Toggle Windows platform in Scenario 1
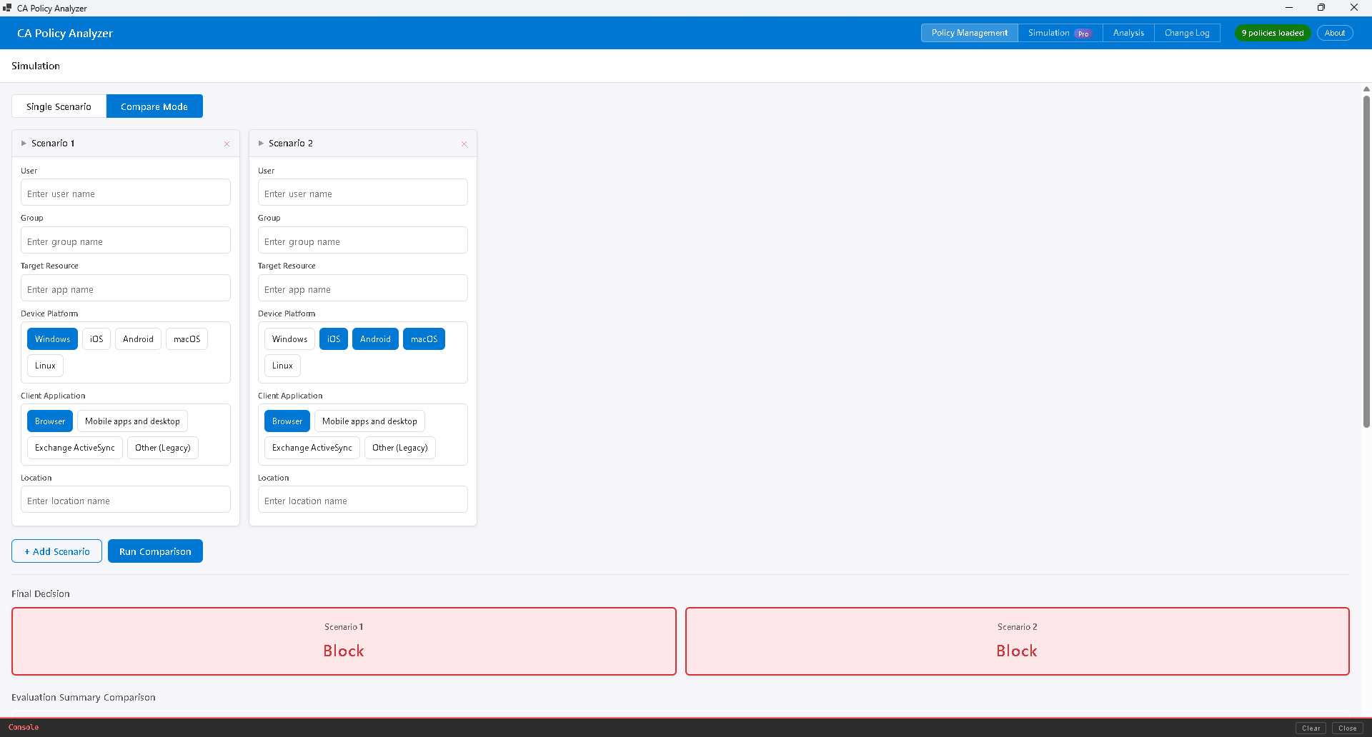 coord(52,339)
